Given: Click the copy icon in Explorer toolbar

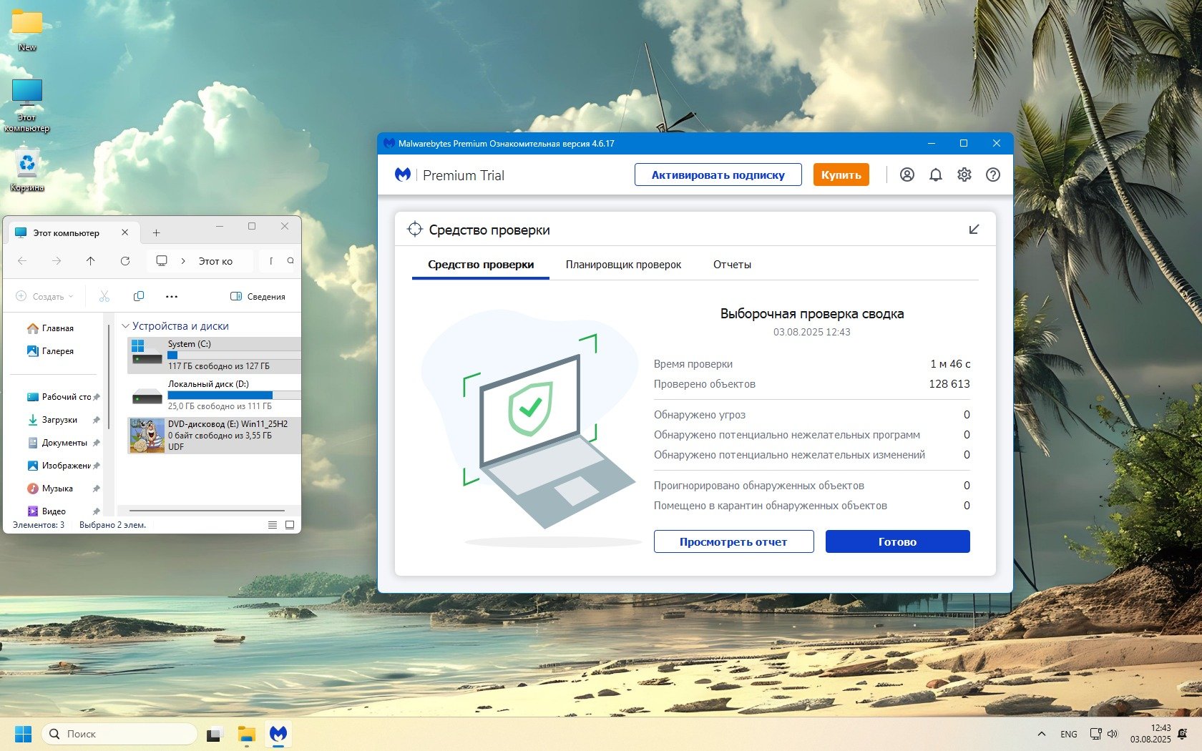Looking at the screenshot, I should 139,296.
